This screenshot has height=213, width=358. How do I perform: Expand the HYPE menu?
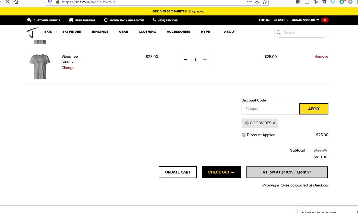click(x=207, y=32)
